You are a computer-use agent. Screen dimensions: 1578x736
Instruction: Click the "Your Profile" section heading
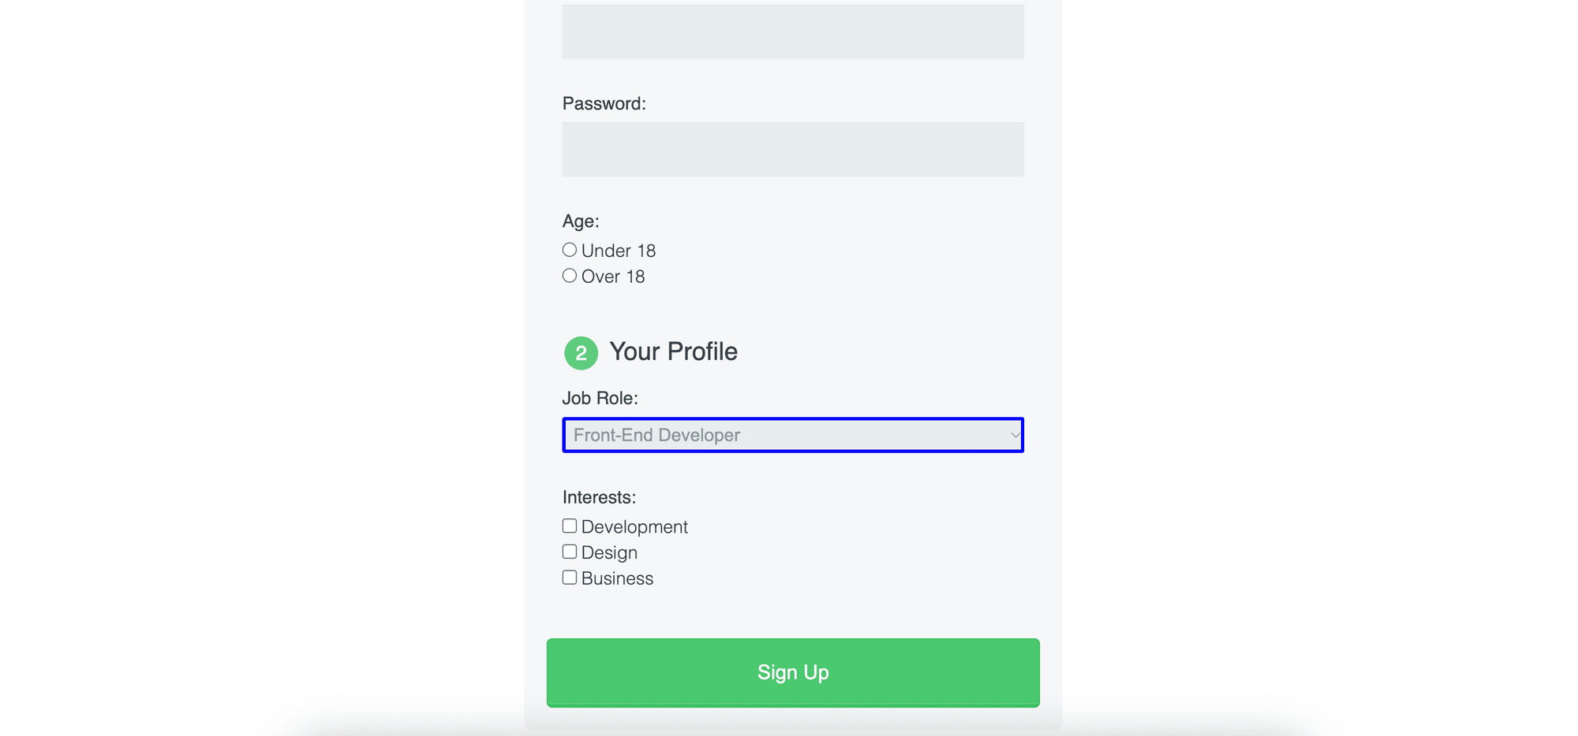click(x=672, y=351)
